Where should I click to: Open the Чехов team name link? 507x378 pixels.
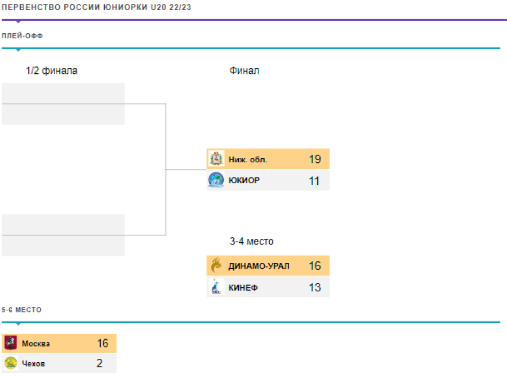point(34,363)
